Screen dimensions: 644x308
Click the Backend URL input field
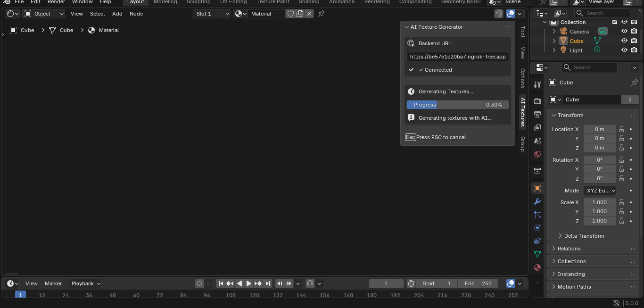tap(458, 57)
